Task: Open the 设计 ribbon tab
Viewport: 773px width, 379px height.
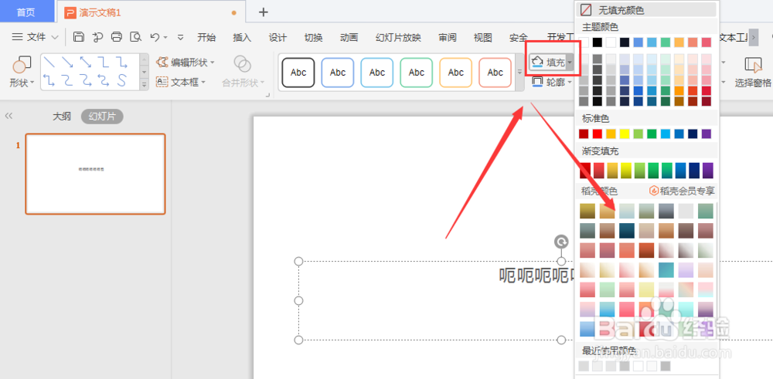Action: point(278,37)
